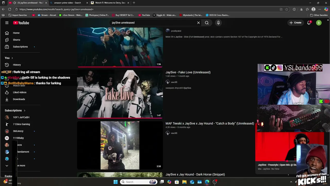Open the Fake Love video thumbnail
Viewport: 330px width, 186px height.
pyautogui.click(x=120, y=94)
